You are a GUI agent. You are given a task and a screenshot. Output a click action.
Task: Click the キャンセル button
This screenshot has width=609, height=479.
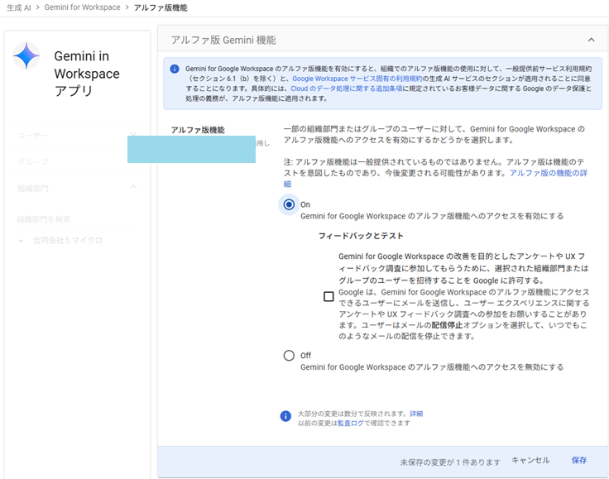[x=530, y=460]
